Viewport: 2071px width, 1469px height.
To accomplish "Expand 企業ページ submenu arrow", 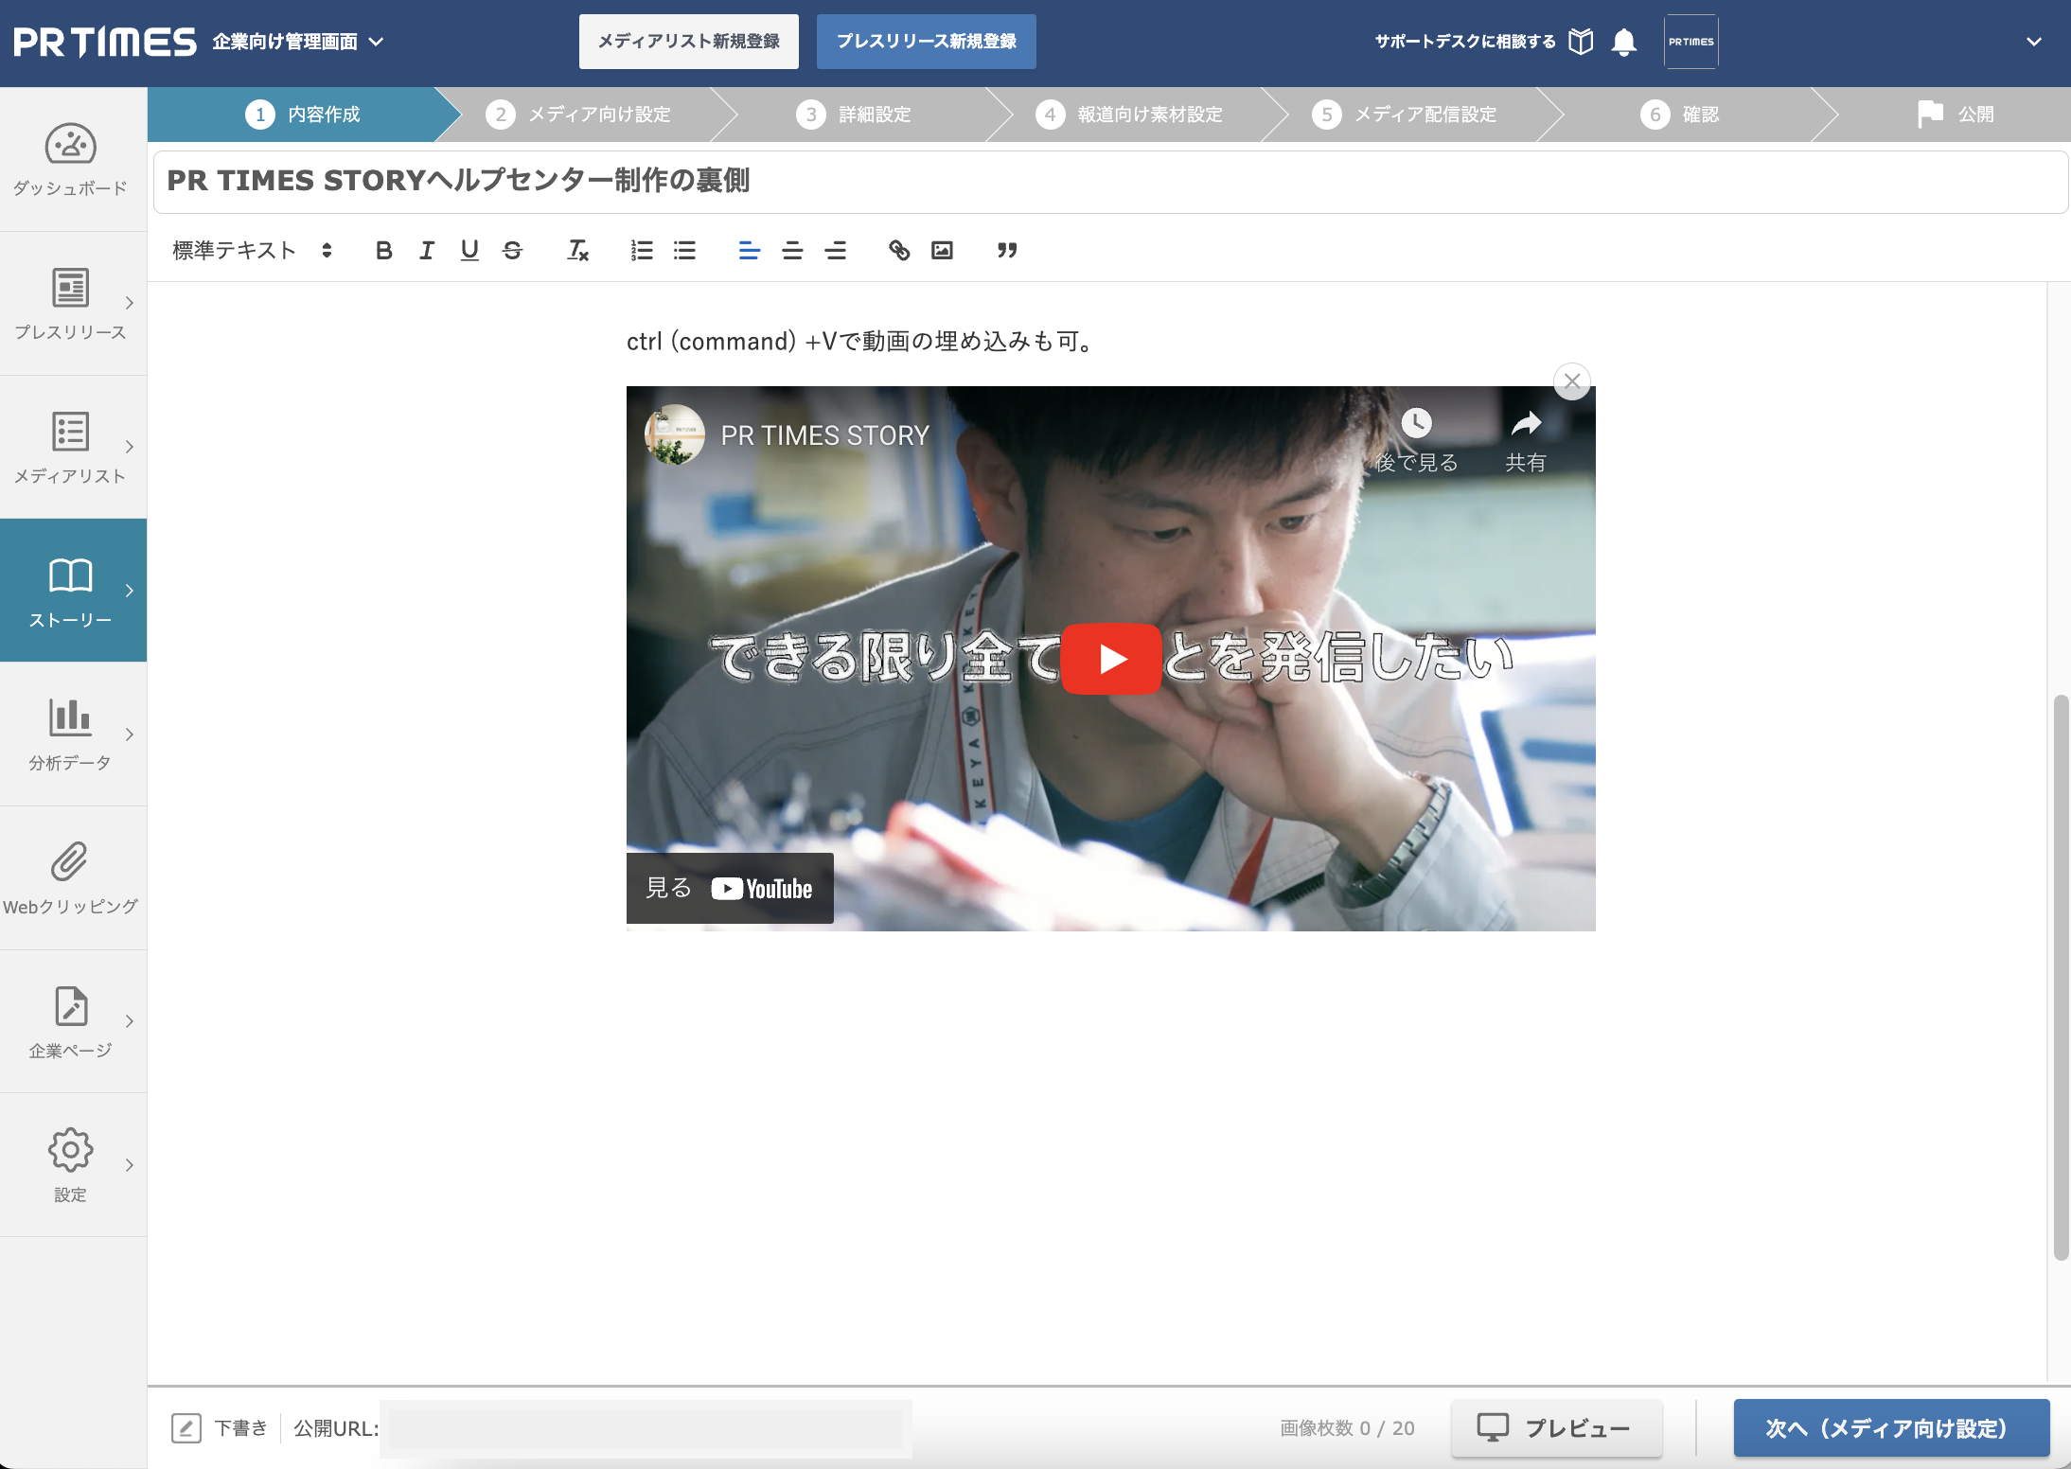I will coord(130,1021).
